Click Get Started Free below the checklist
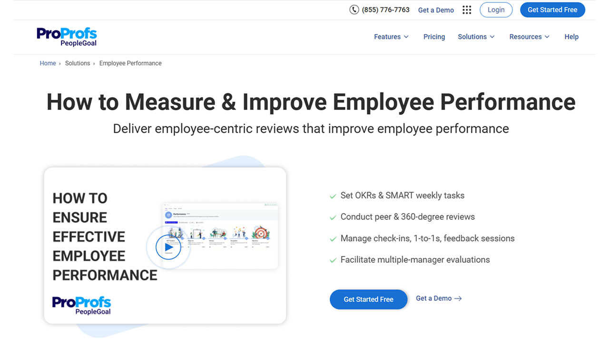This screenshot has width=609, height=342. (x=368, y=299)
